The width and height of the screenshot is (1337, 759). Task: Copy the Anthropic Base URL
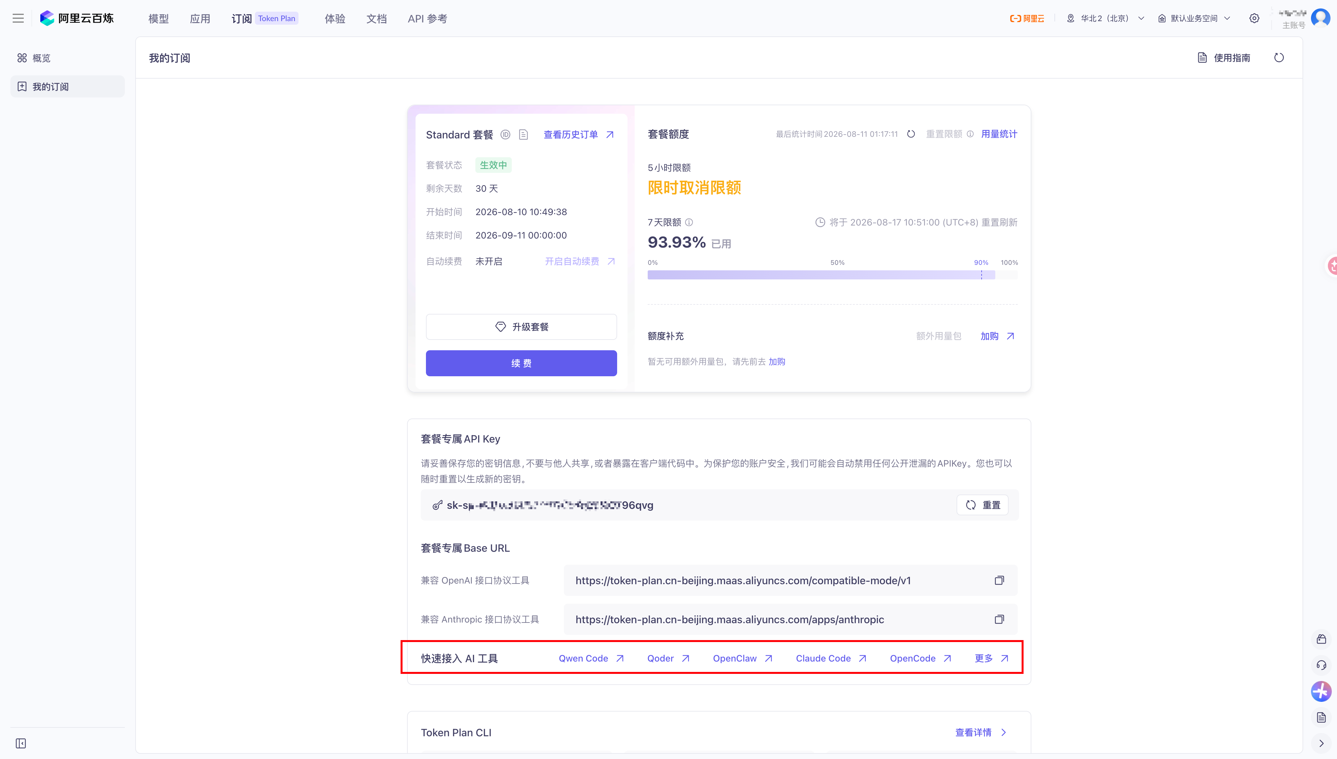pyautogui.click(x=999, y=619)
